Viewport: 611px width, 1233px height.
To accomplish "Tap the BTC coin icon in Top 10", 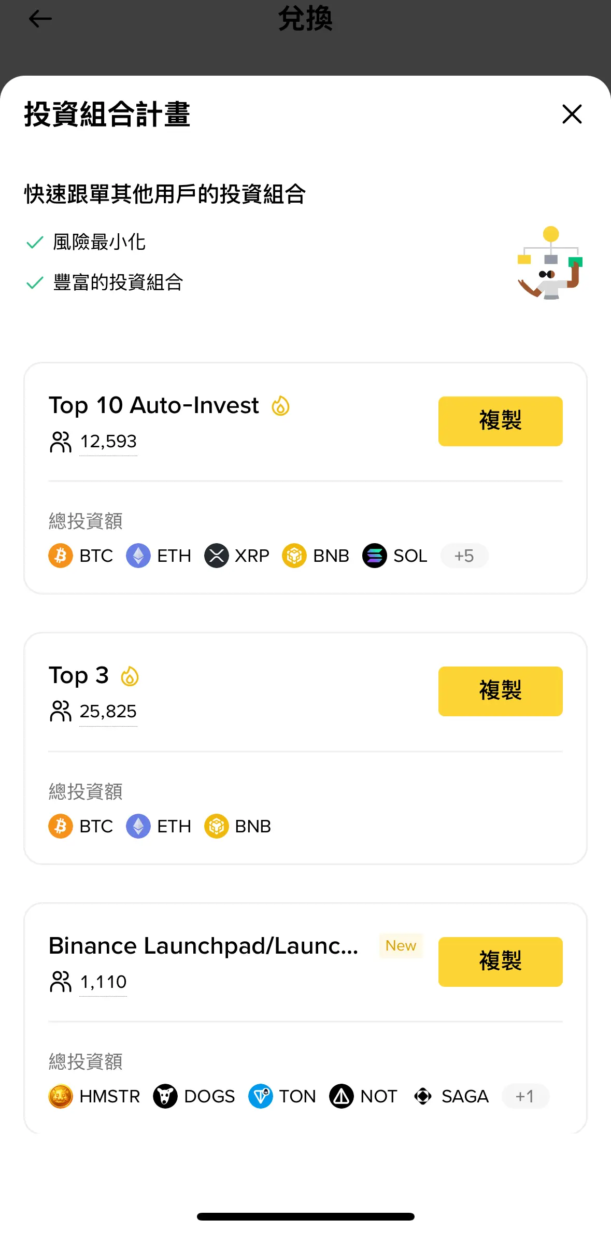I will pos(61,556).
